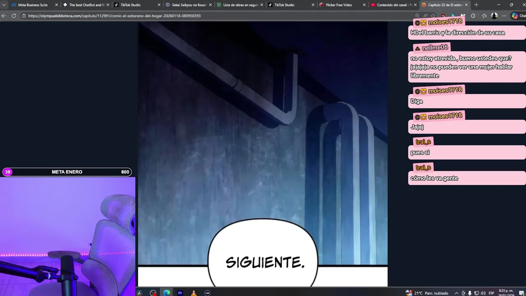Viewport: 526px width, 296px height.
Task: Close the Flicker Free Video tab
Action: pos(364,5)
